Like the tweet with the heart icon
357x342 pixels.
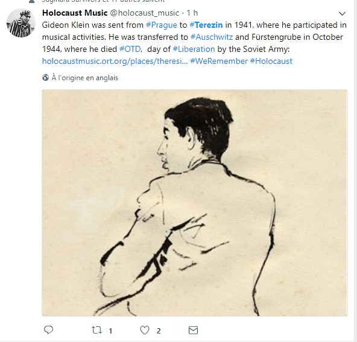point(145,330)
